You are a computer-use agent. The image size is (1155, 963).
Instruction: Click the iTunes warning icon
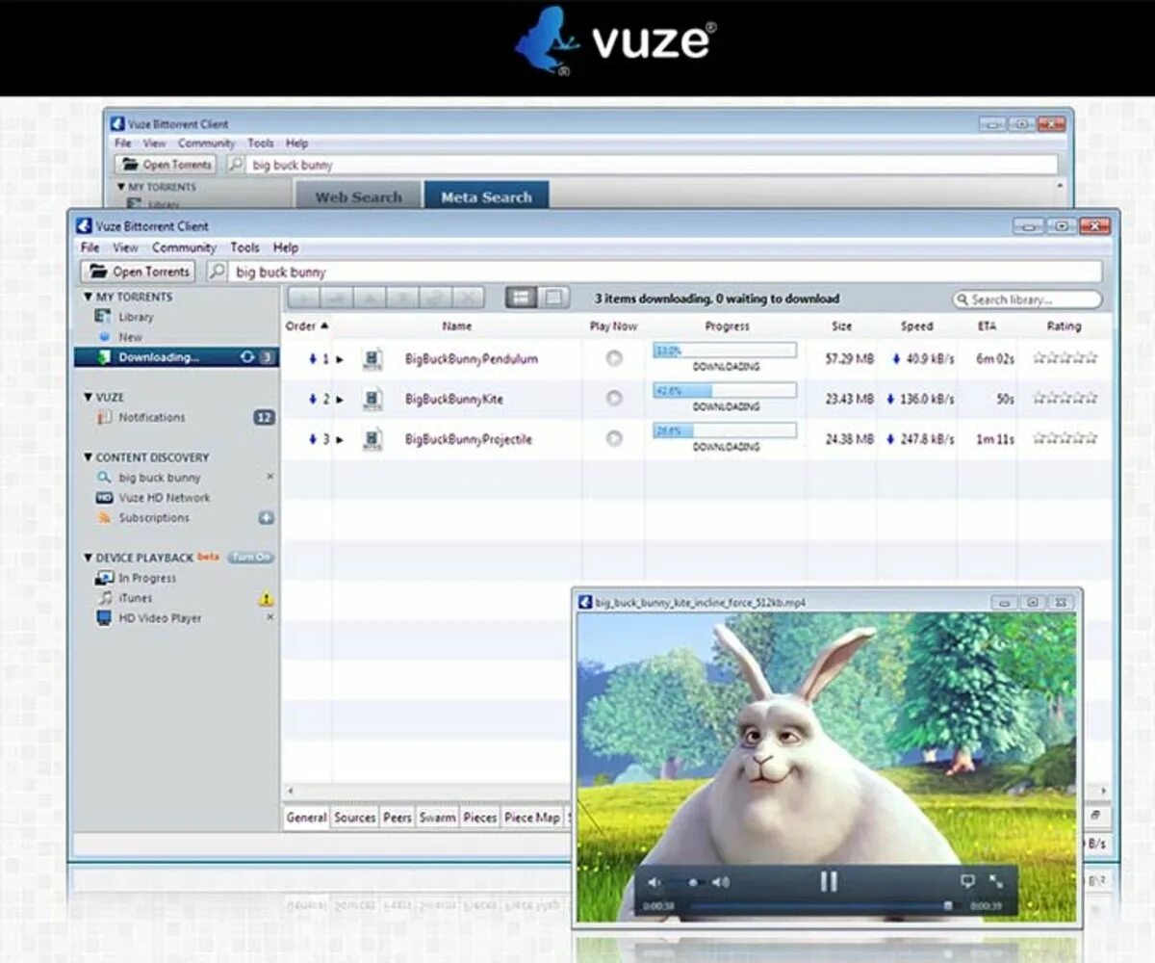click(x=267, y=599)
